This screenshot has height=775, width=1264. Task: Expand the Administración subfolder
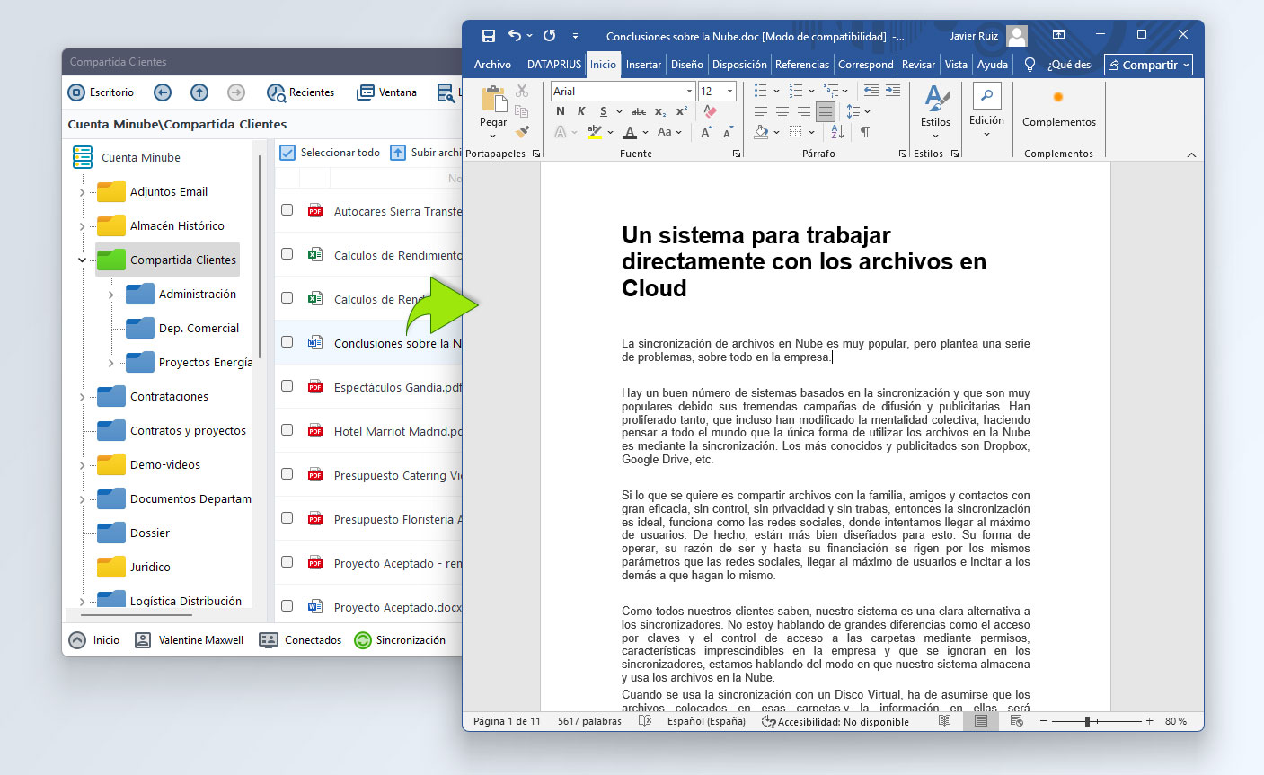[110, 295]
